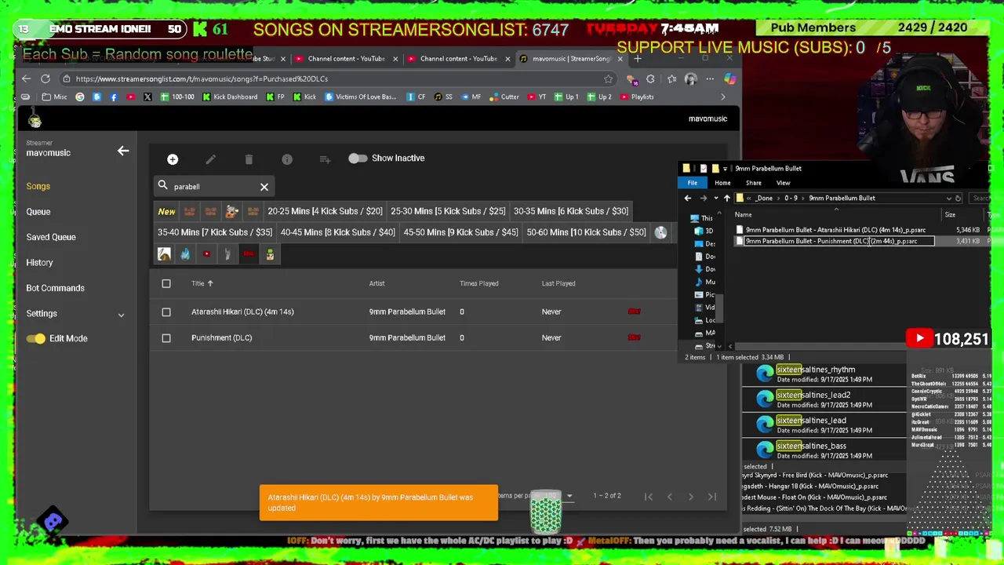Open a new browser tab with plus
This screenshot has height=565, width=1004.
click(x=637, y=59)
